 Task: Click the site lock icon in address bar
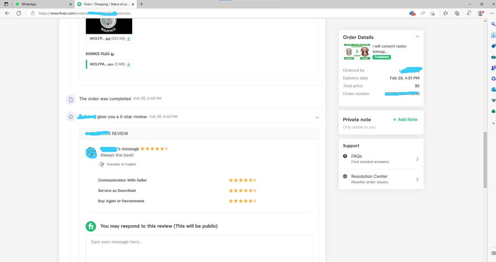[x=33, y=13]
